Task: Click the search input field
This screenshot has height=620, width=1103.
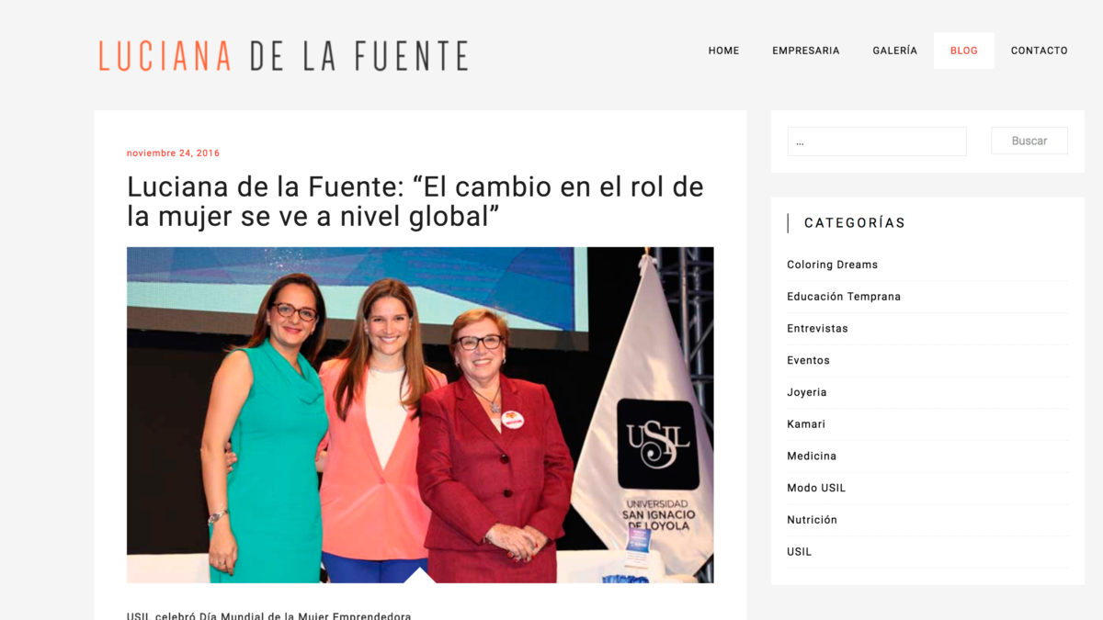Action: (x=877, y=141)
